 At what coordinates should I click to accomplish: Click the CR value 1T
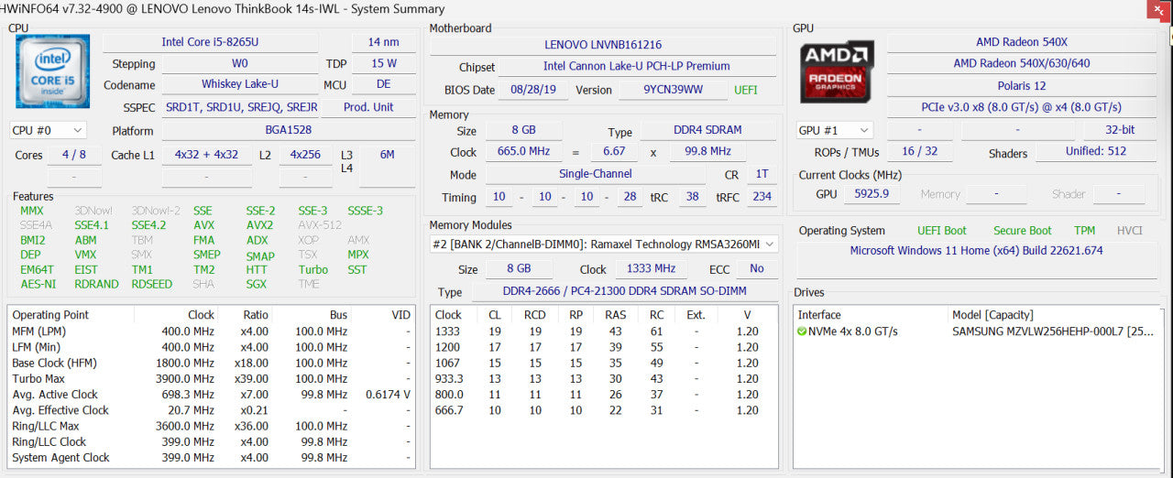(762, 174)
